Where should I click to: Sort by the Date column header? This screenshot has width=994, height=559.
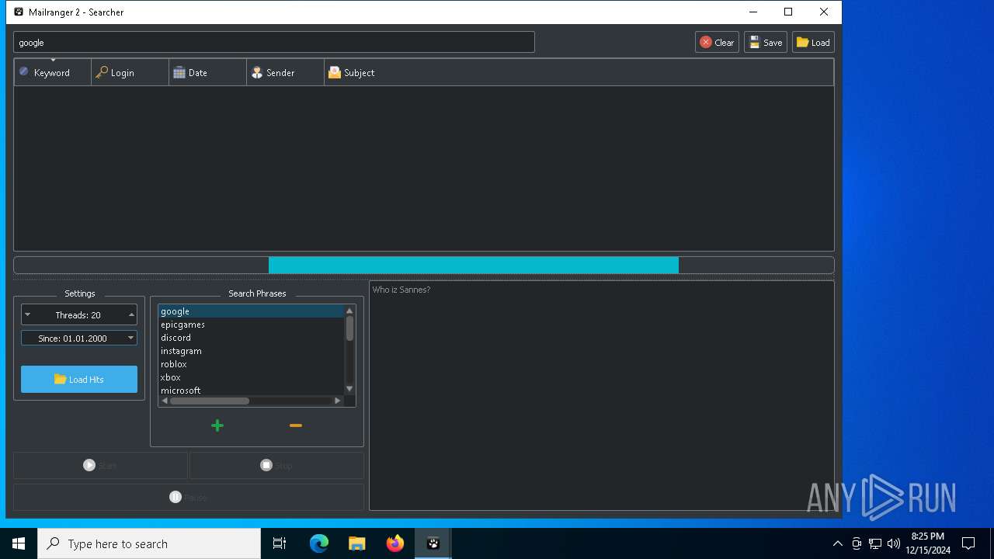(x=208, y=72)
